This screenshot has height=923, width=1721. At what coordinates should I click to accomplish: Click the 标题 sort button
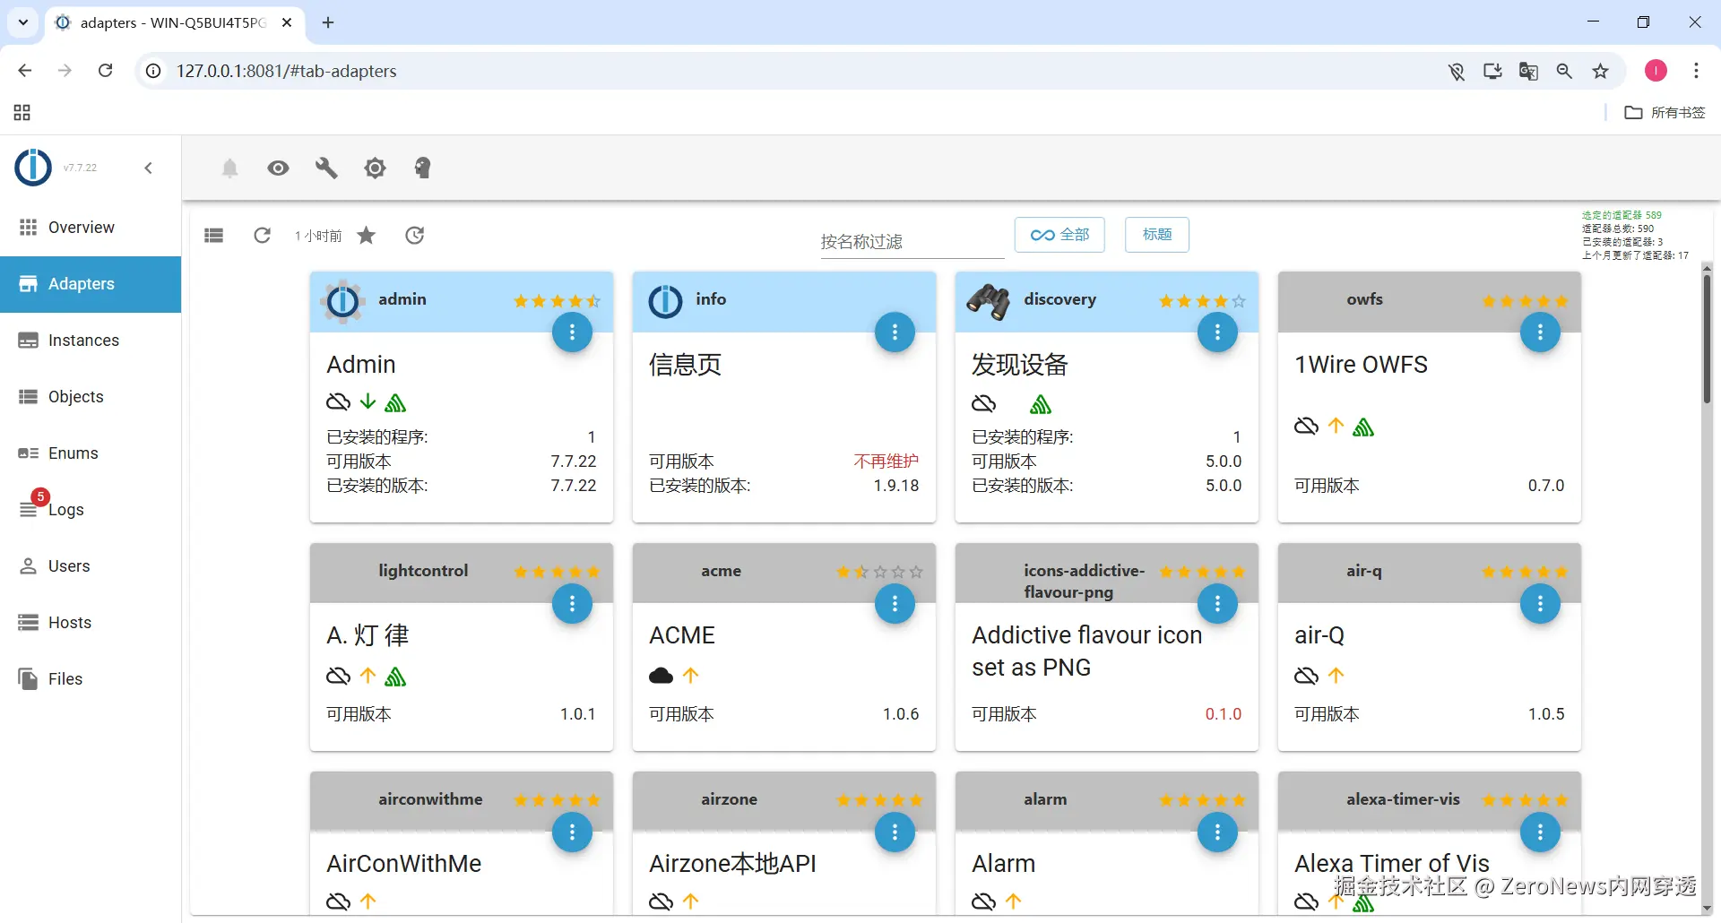click(x=1157, y=235)
